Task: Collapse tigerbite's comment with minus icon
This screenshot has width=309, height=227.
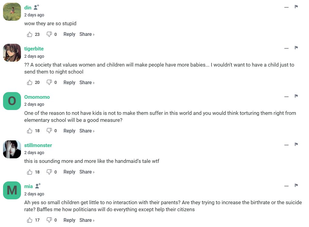Action: click(286, 48)
